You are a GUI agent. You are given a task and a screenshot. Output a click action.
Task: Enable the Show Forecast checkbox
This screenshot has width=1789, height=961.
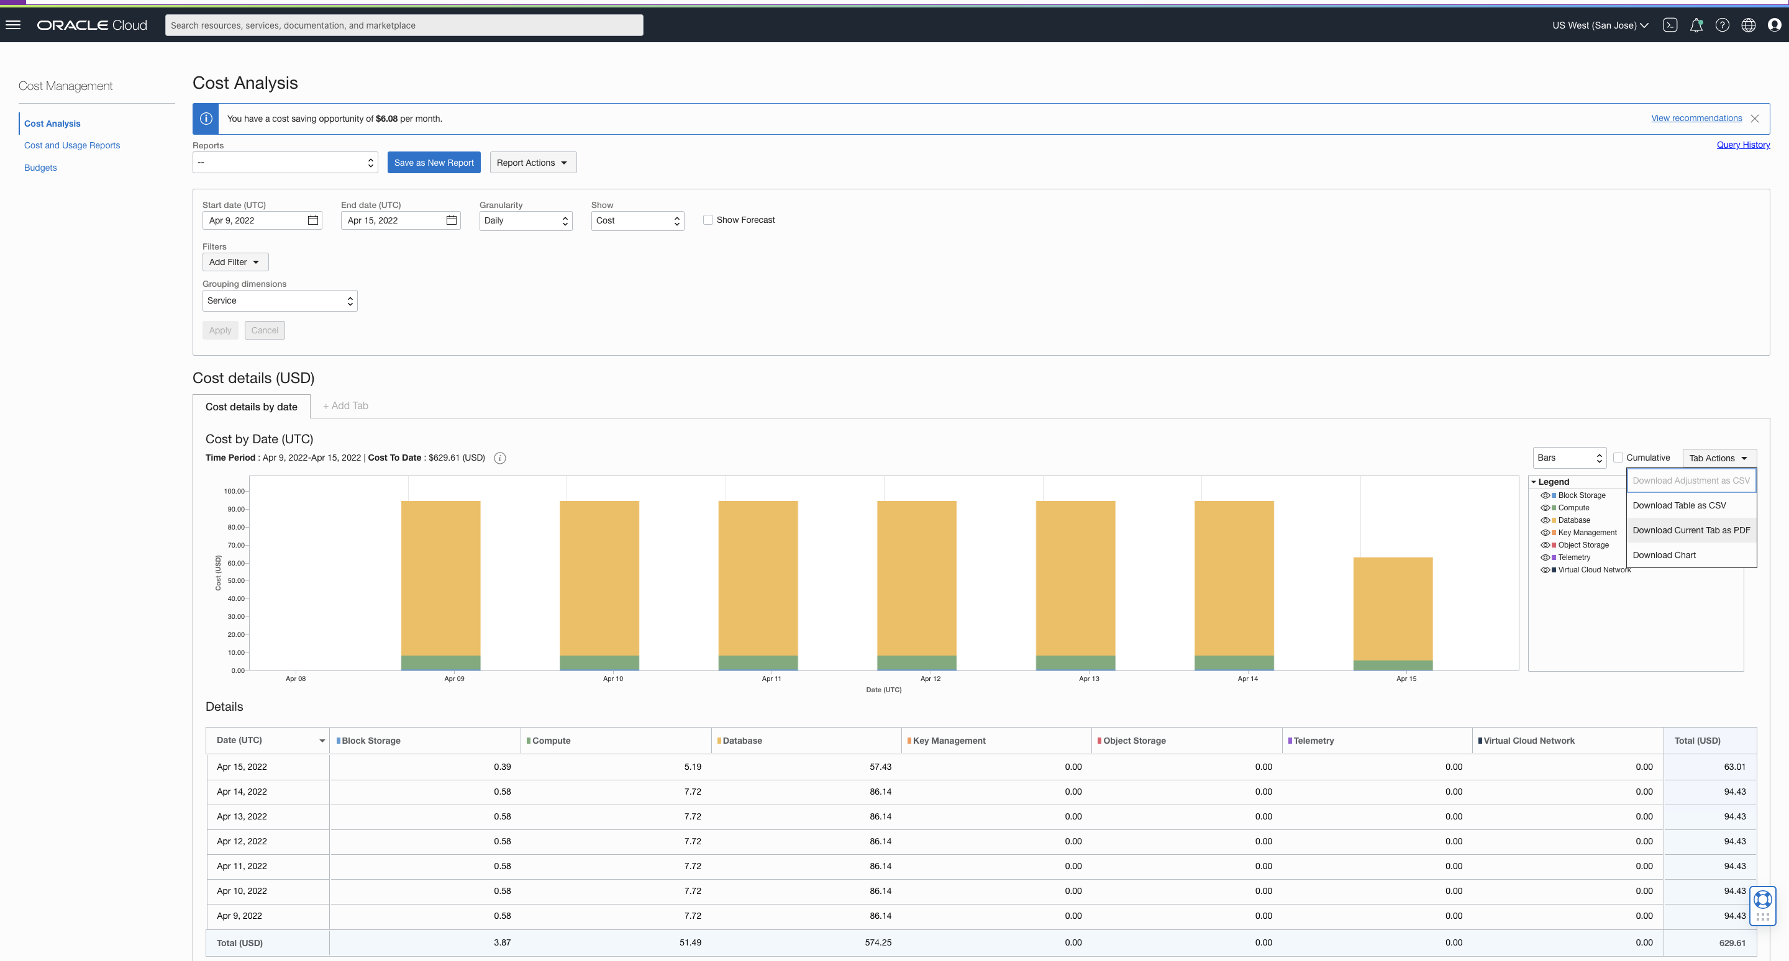coord(708,219)
